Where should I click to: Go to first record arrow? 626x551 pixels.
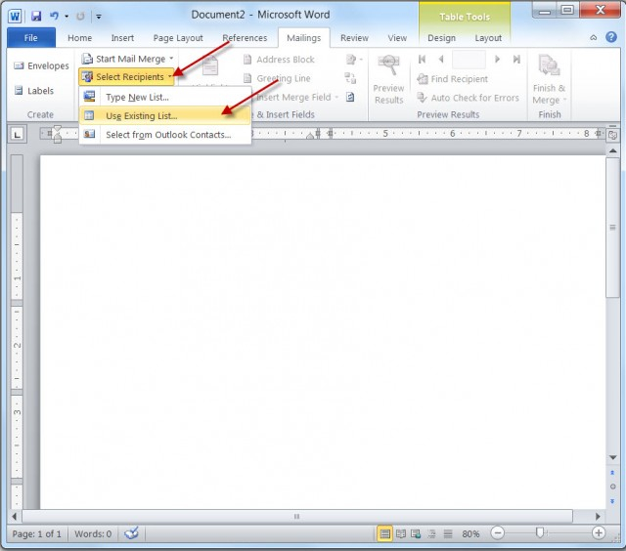point(422,60)
